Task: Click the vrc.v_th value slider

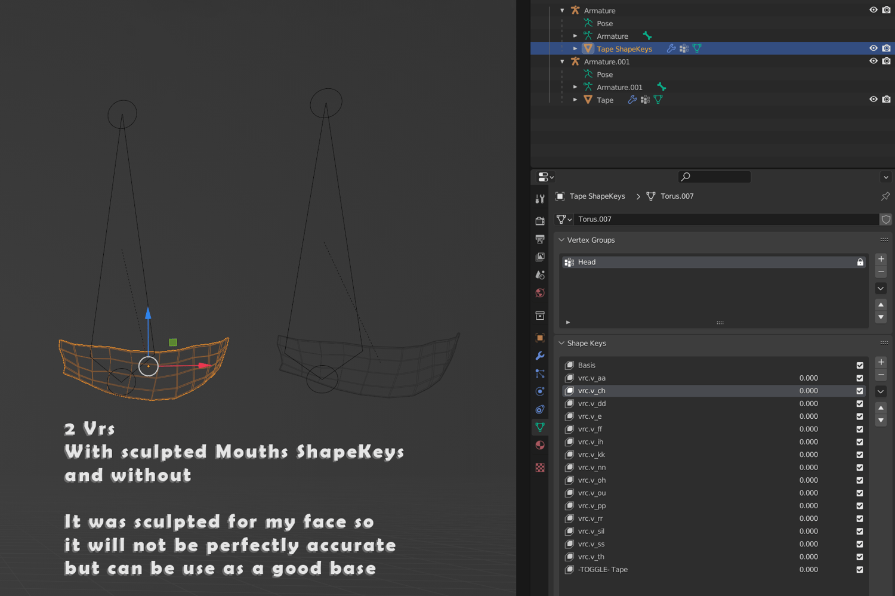Action: 808,557
